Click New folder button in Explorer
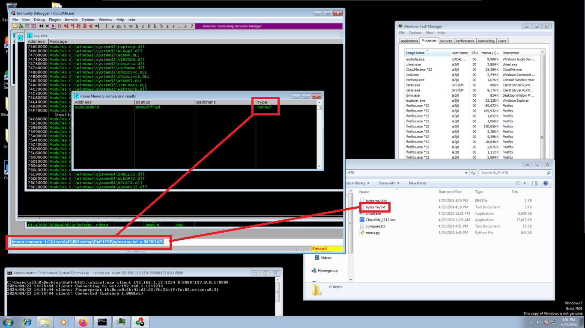This screenshot has width=585, height=328. tap(418, 183)
